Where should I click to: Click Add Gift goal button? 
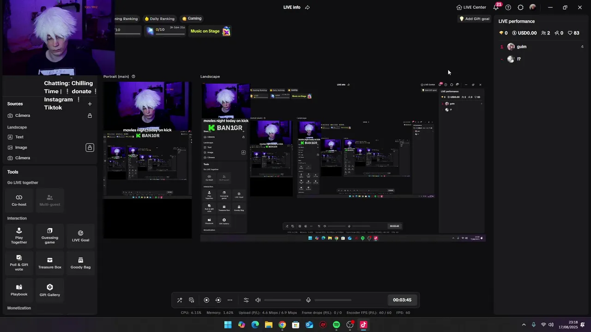click(x=474, y=19)
